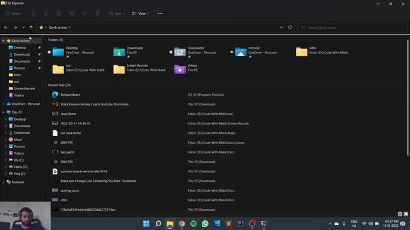Expand Febin (D:) drive in tree
Image resolution: width=410 pixels, height=230 pixels.
click(6, 167)
